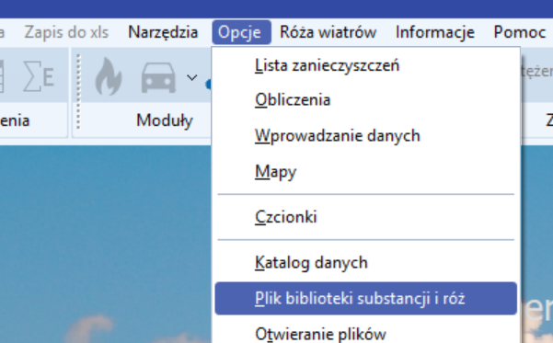This screenshot has width=553, height=343.
Task: Open Czcionki font options
Action: pos(365,217)
